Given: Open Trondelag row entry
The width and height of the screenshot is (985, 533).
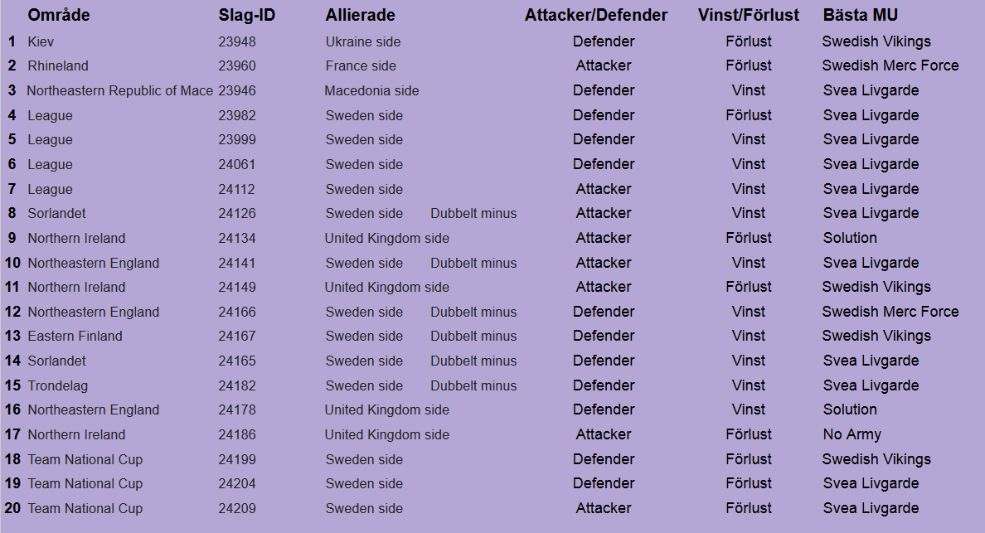Looking at the screenshot, I should pos(57,385).
